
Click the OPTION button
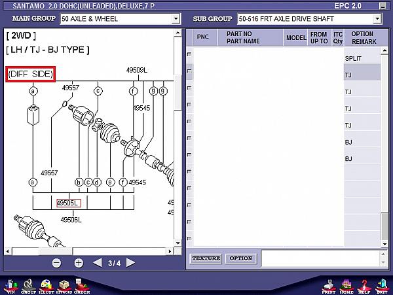coord(241,258)
